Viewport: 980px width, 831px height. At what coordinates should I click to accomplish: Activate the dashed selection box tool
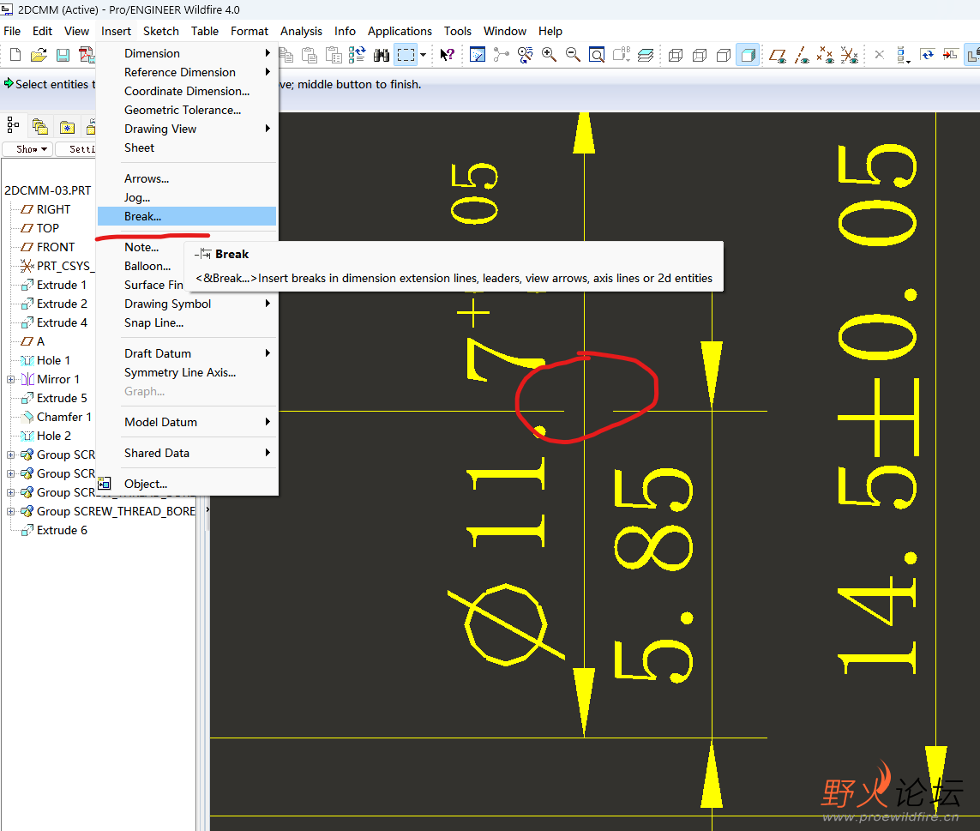click(406, 55)
